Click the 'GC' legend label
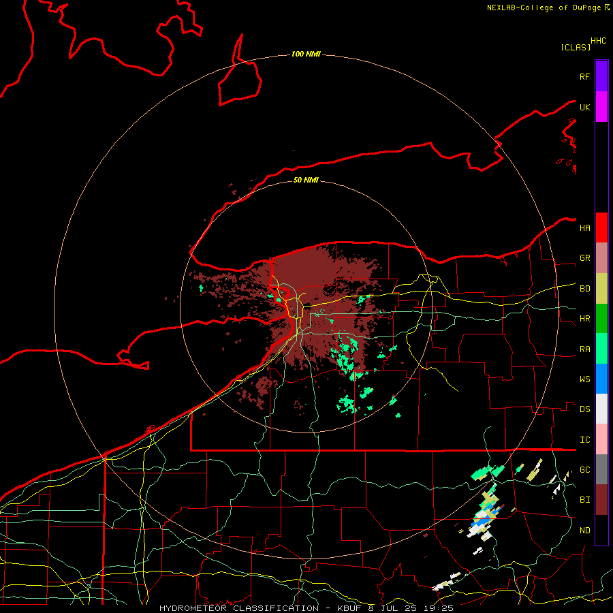Screen dimensions: 613x613 [585, 470]
